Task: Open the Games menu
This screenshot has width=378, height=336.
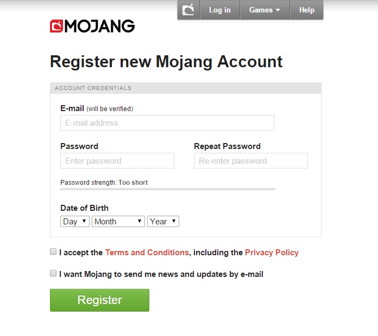Action: (x=264, y=10)
